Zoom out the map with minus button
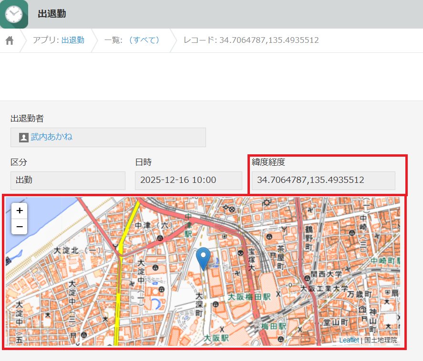This screenshot has height=361, width=423. coord(20,227)
